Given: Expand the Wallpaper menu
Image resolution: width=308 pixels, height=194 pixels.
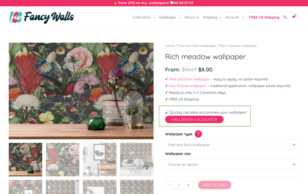Looking at the screenshot, I should pos(170,17).
